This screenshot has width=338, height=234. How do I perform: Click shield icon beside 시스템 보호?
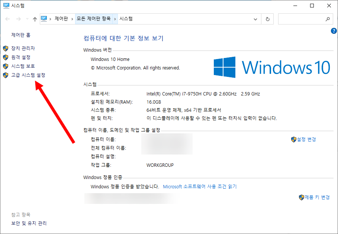click(x=6, y=66)
